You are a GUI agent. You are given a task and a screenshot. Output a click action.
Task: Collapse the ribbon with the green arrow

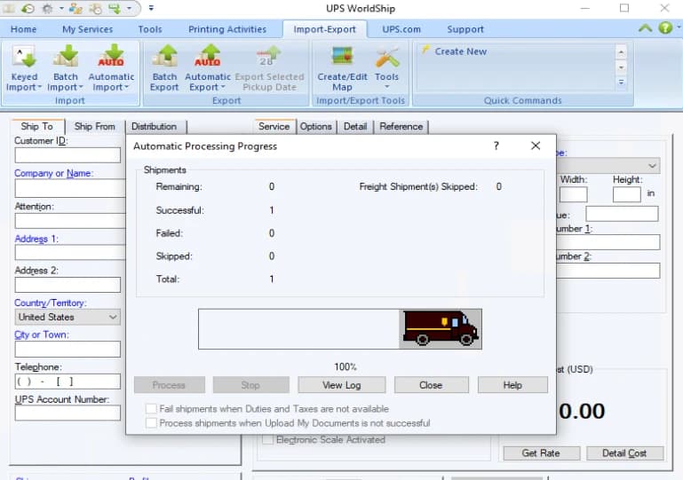[645, 28]
